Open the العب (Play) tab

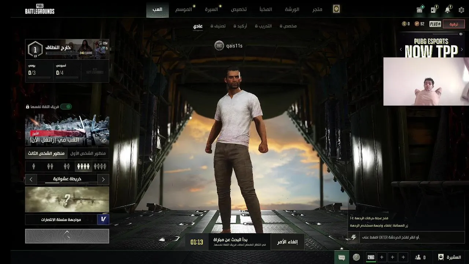[x=158, y=9]
